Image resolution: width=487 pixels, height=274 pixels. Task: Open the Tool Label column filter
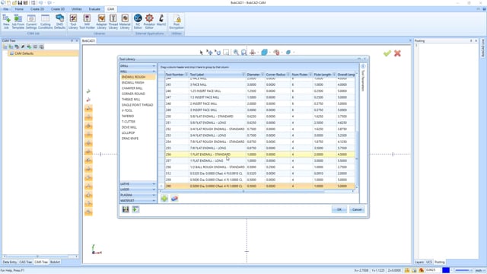point(243,75)
